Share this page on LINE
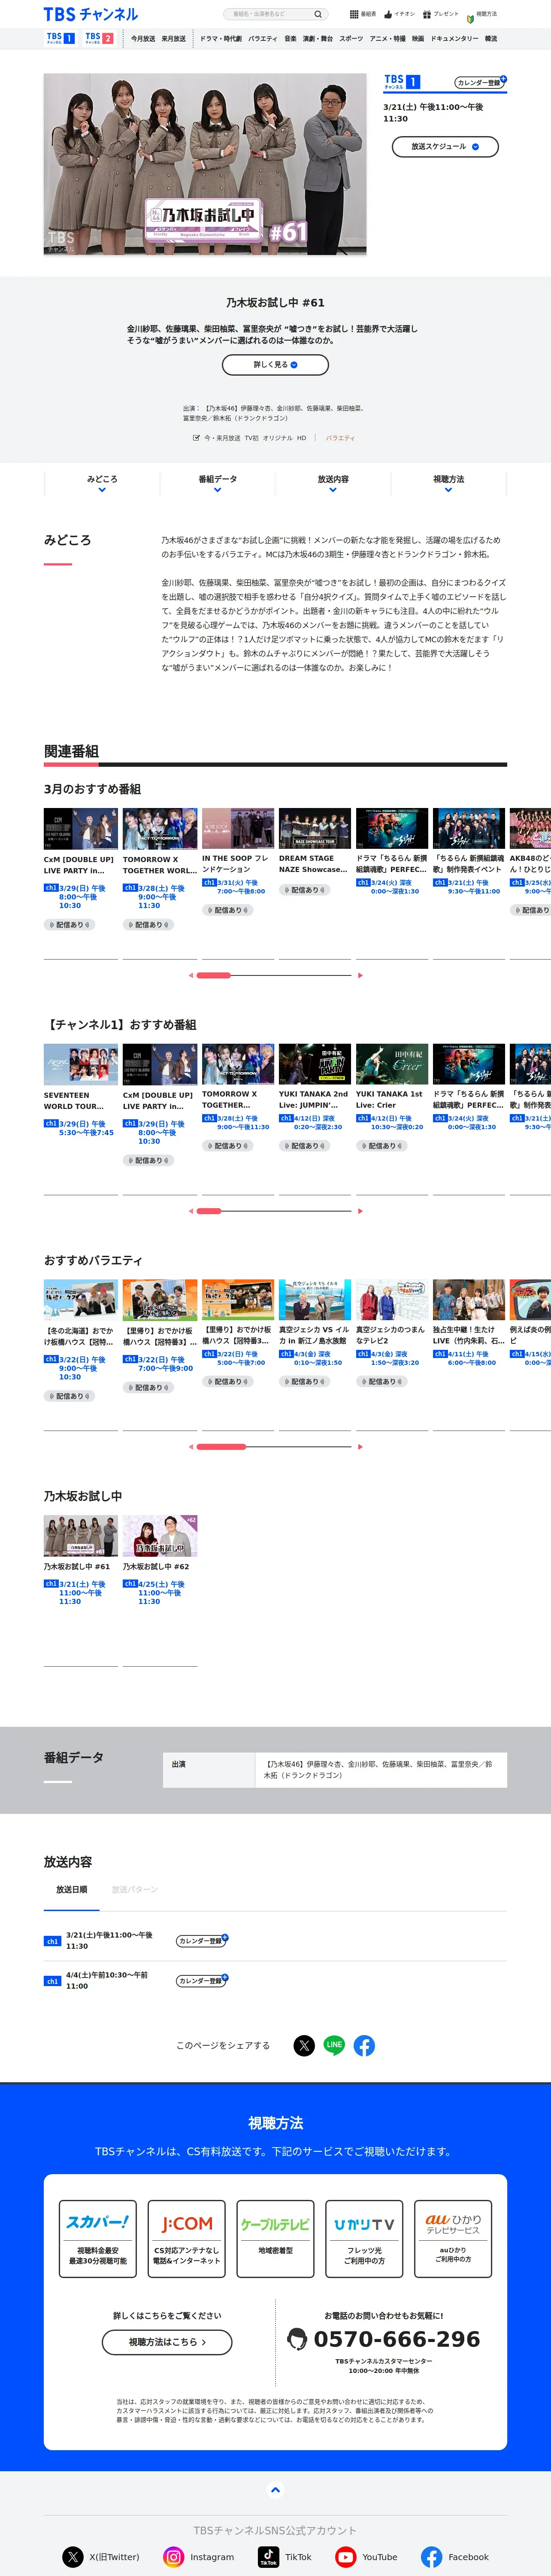This screenshot has width=551, height=2576. [334, 2045]
